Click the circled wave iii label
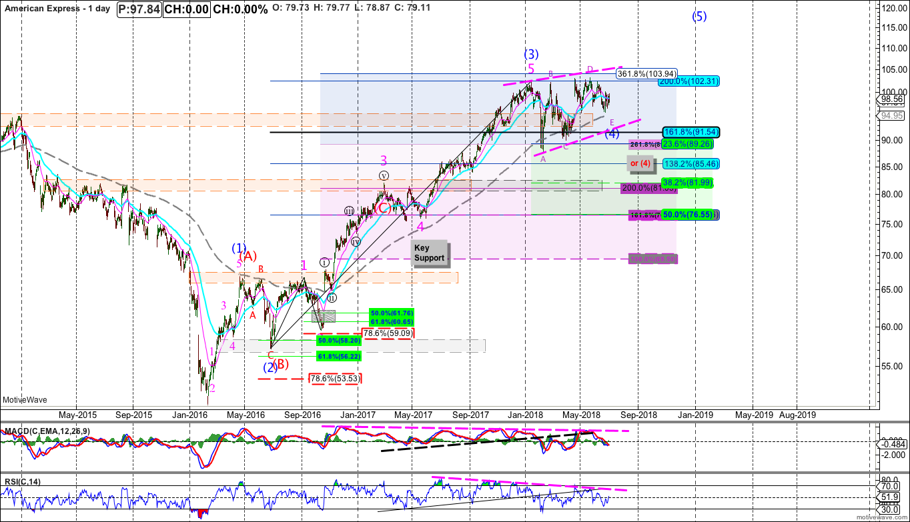Viewport: 910px width, 522px height. (350, 211)
